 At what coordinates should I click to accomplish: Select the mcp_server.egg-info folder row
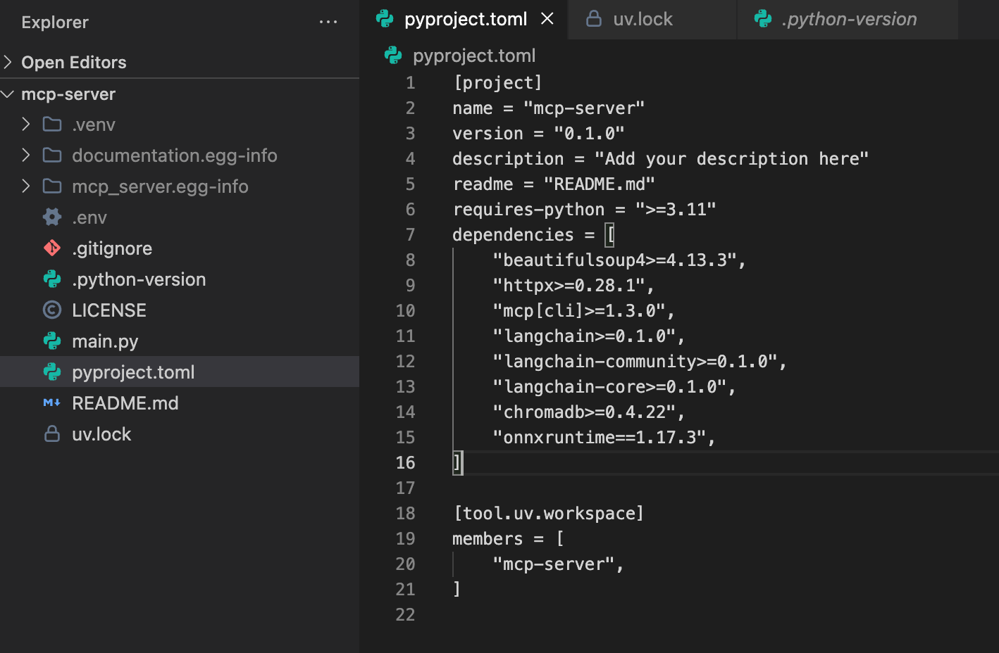[180, 186]
